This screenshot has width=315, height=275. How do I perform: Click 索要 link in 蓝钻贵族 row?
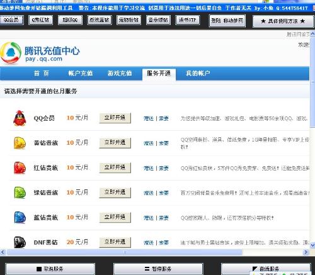[164, 218]
